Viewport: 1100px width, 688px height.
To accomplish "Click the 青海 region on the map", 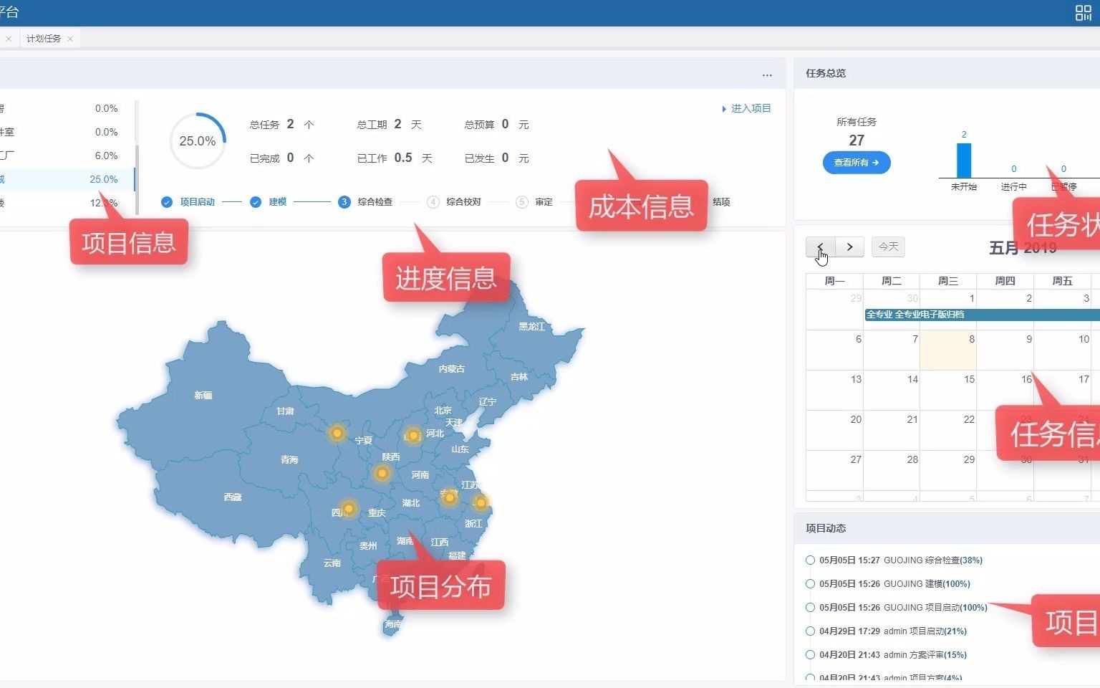I will (x=289, y=460).
